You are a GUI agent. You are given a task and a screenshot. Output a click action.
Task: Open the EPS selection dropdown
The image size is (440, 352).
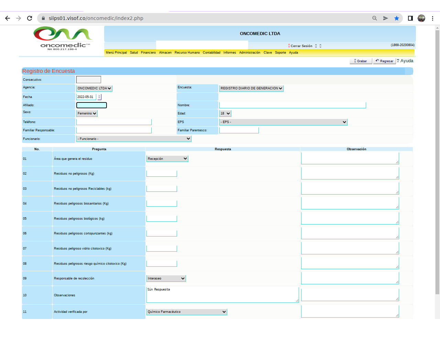tap(283, 122)
